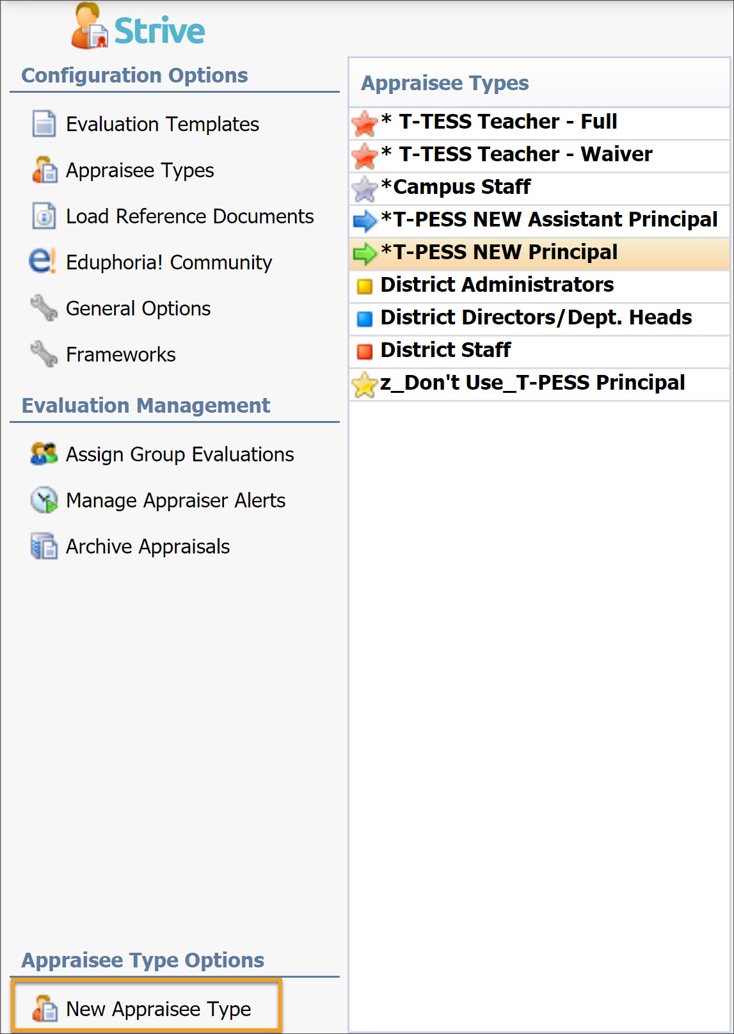Click the General Options wrench icon

[44, 308]
